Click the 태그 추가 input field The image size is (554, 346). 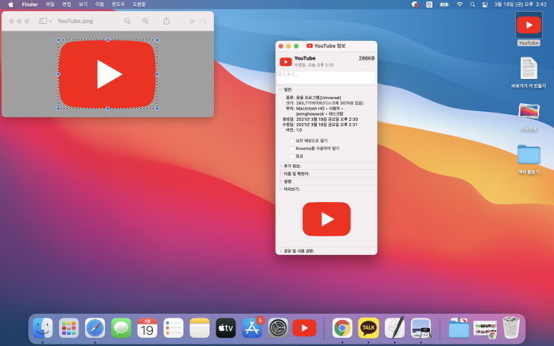[x=326, y=78]
